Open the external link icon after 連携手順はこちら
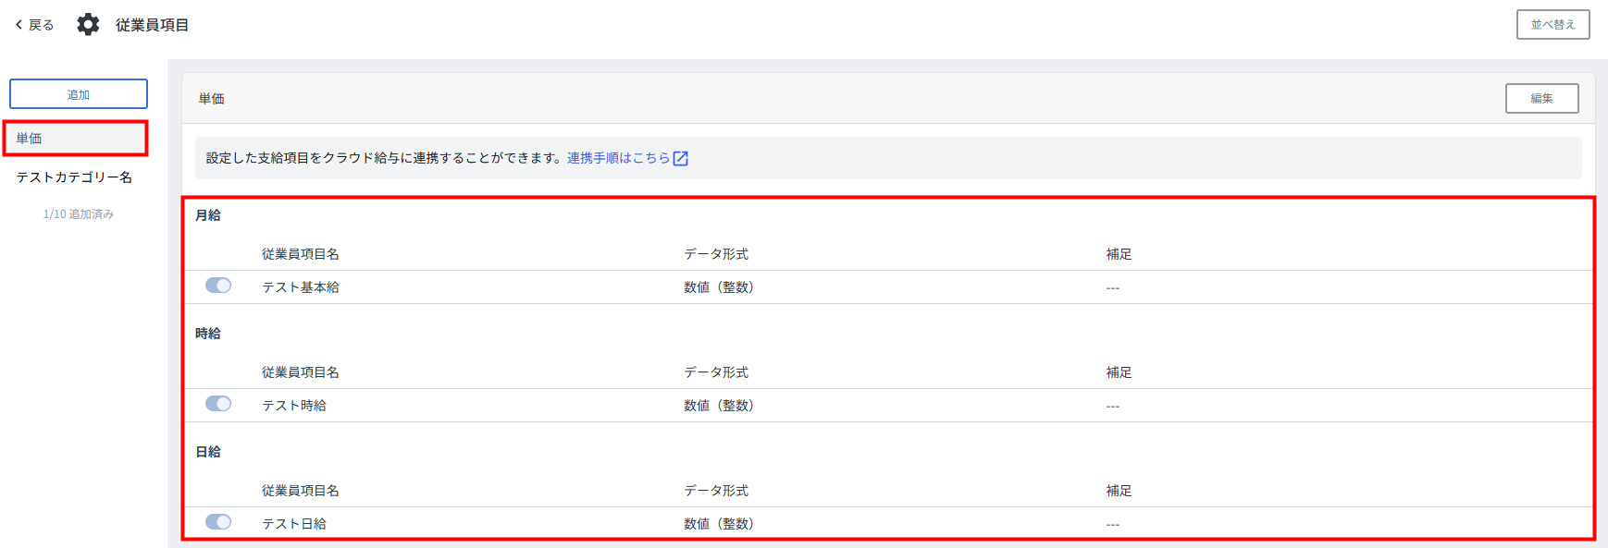Viewport: 1608px width, 548px height. [x=680, y=158]
